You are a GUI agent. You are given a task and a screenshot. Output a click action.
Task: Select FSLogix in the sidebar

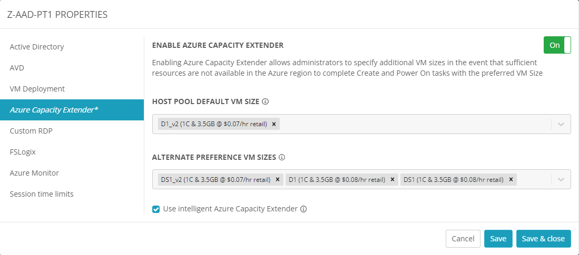[23, 152]
